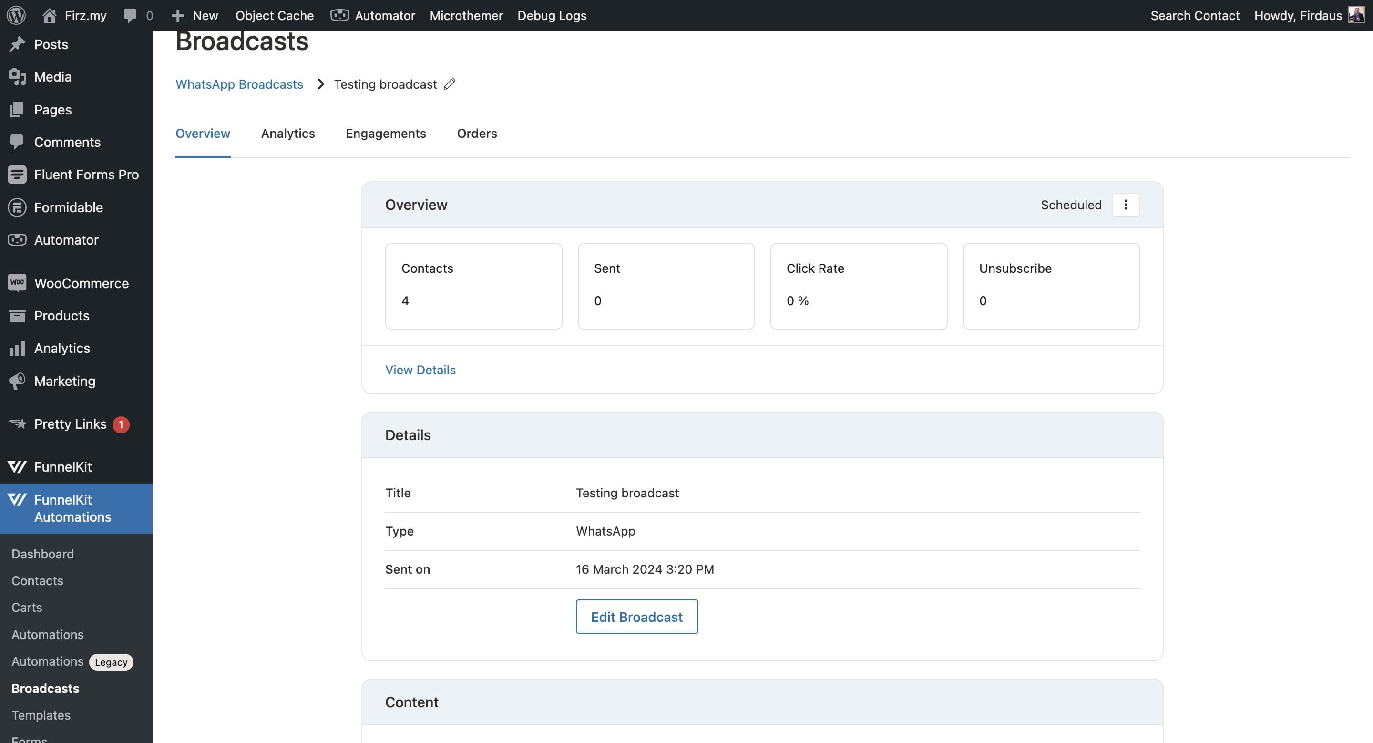1373x743 pixels.
Task: Click the Legacy badge beside Automations
Action: (x=111, y=662)
